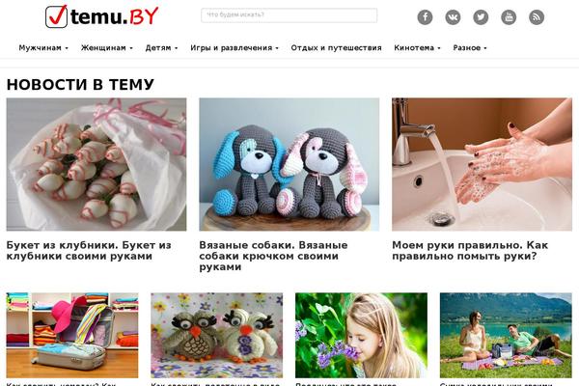Open the Вязаные собаки article link

(x=273, y=256)
